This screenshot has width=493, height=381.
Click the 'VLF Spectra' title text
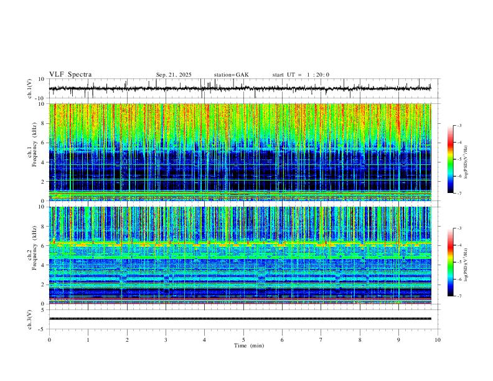tap(70, 75)
